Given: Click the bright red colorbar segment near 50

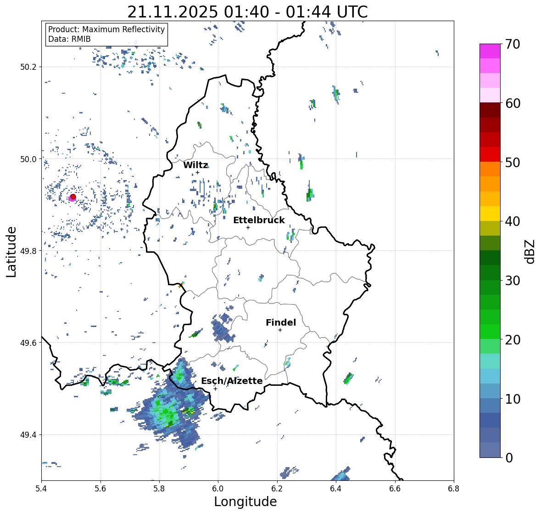Looking at the screenshot, I should click(490, 155).
